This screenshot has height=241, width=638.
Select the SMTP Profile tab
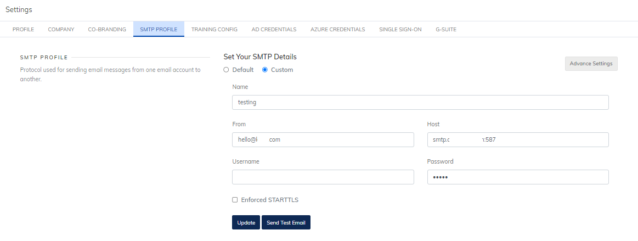click(159, 29)
